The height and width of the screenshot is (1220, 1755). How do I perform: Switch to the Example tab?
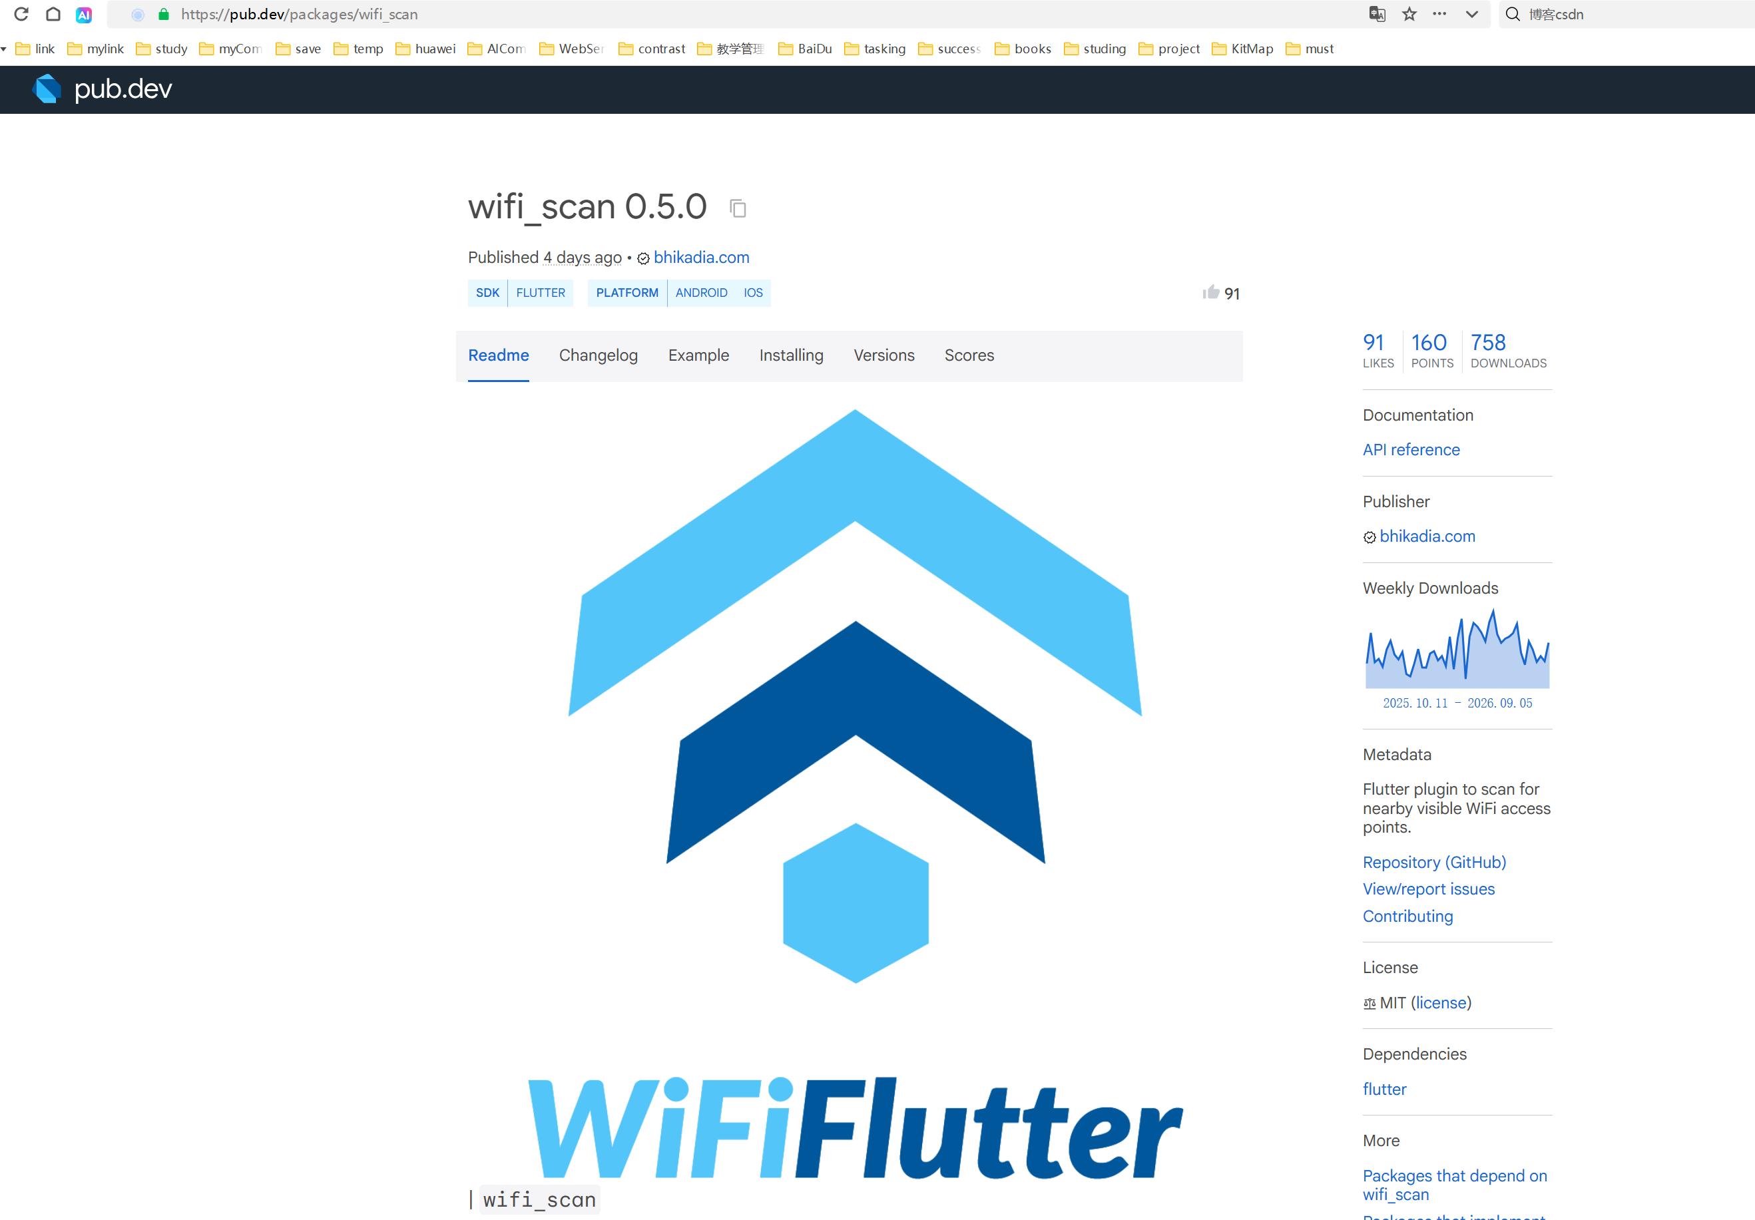(698, 355)
